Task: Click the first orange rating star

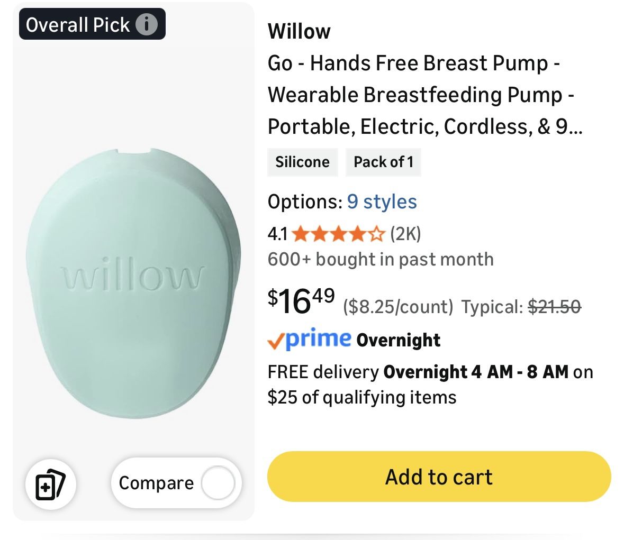Action: coord(300,233)
